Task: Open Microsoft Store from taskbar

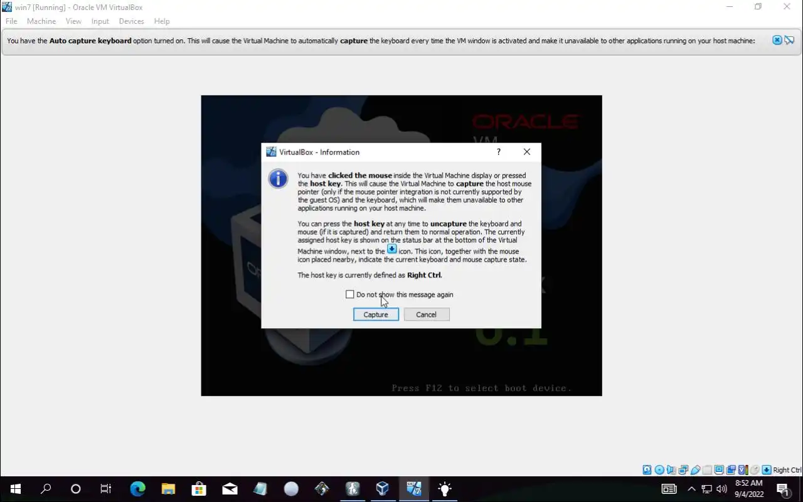Action: pos(199,489)
